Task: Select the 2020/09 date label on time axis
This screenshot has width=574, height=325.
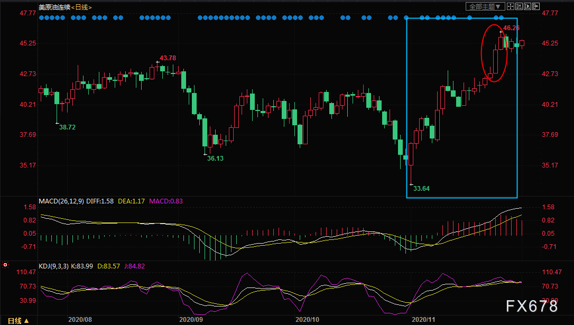Action: click(191, 320)
